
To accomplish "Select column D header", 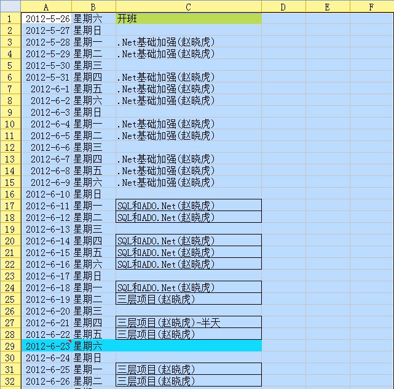I will point(283,6).
